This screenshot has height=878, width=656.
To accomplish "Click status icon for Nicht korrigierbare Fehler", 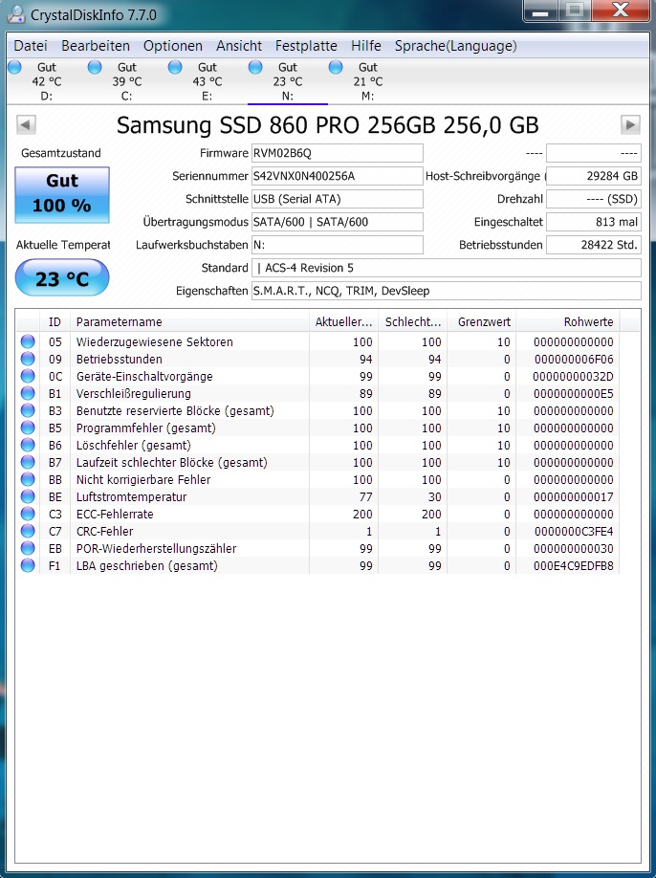I will 28,479.
